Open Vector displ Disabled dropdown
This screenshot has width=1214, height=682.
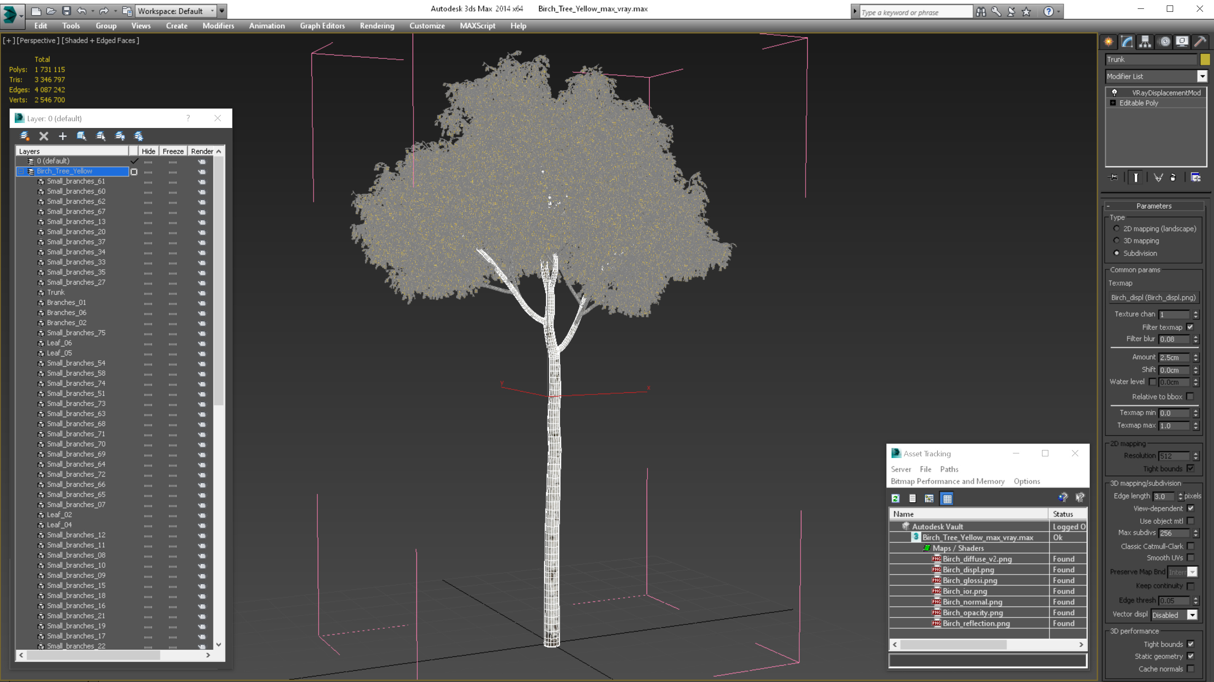1192,615
